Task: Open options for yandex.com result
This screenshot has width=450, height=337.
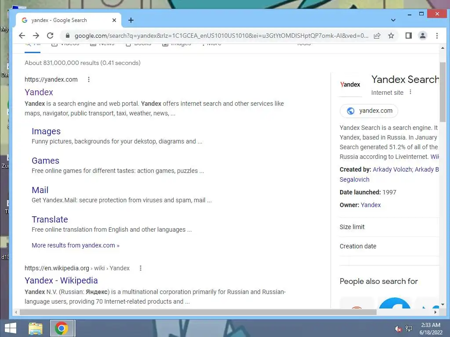Action: coord(89,79)
